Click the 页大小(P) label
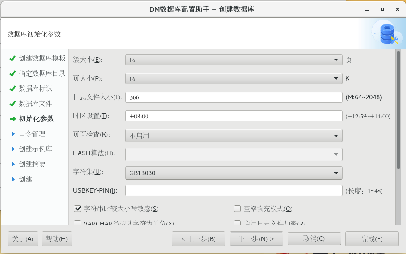 pyautogui.click(x=88, y=78)
